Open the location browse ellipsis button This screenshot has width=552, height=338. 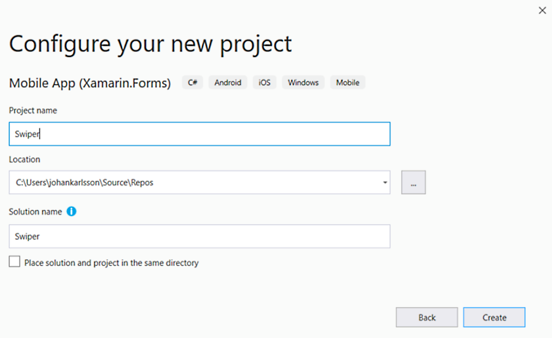tap(413, 182)
